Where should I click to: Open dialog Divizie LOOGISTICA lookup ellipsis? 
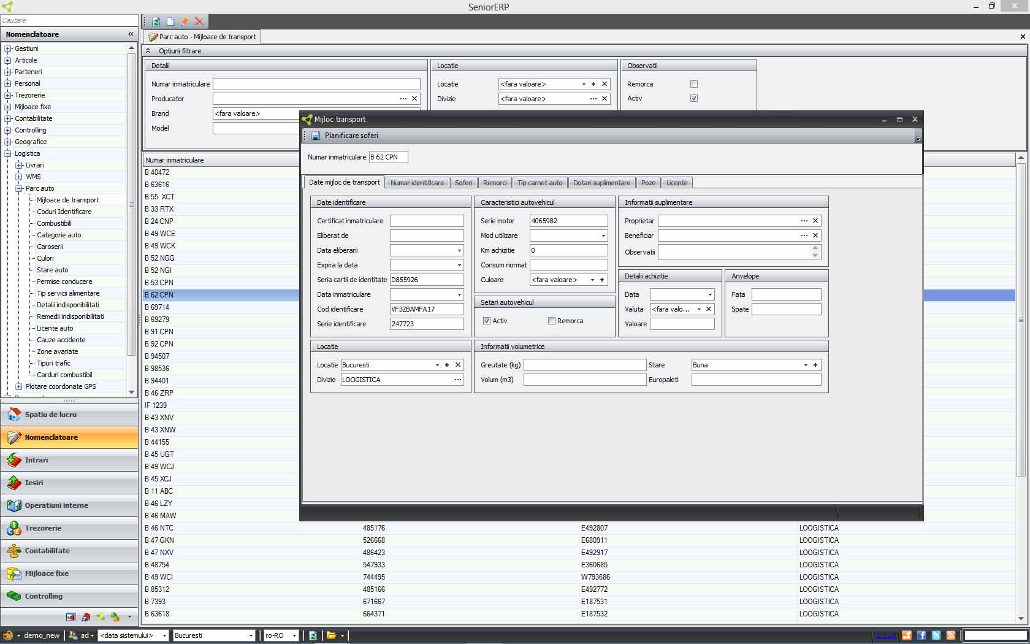457,380
